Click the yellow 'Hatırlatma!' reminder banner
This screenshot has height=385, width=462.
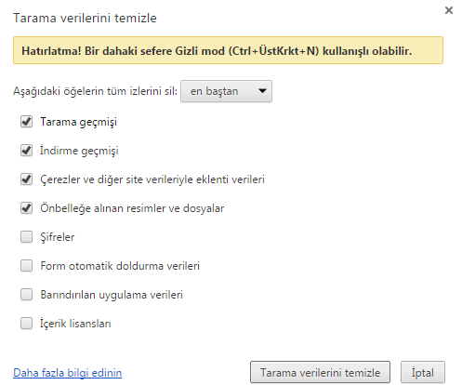pos(228,50)
